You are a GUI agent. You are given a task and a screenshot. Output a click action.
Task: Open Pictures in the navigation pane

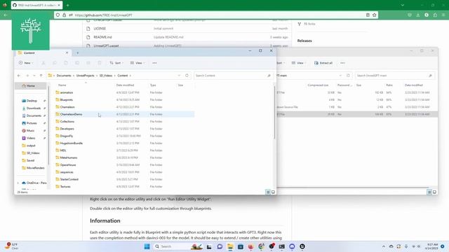tap(32, 123)
